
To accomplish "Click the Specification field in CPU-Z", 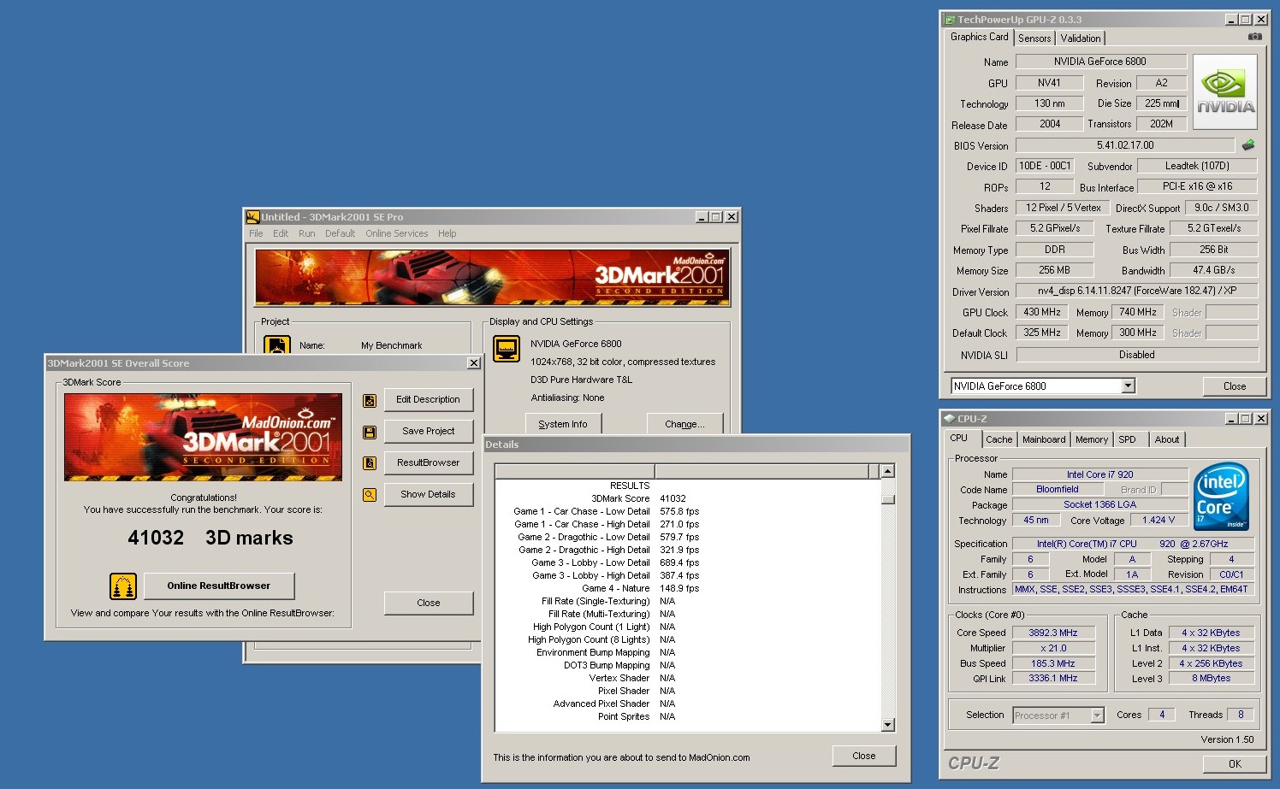I will pyautogui.click(x=1133, y=544).
